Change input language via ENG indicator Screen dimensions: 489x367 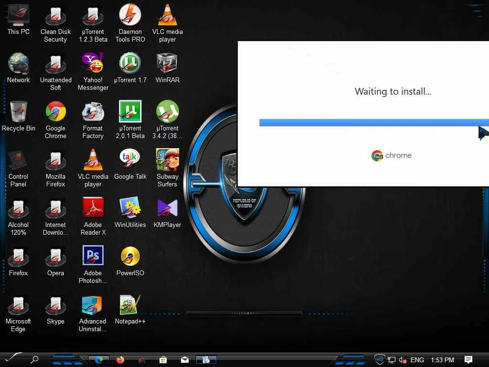417,360
